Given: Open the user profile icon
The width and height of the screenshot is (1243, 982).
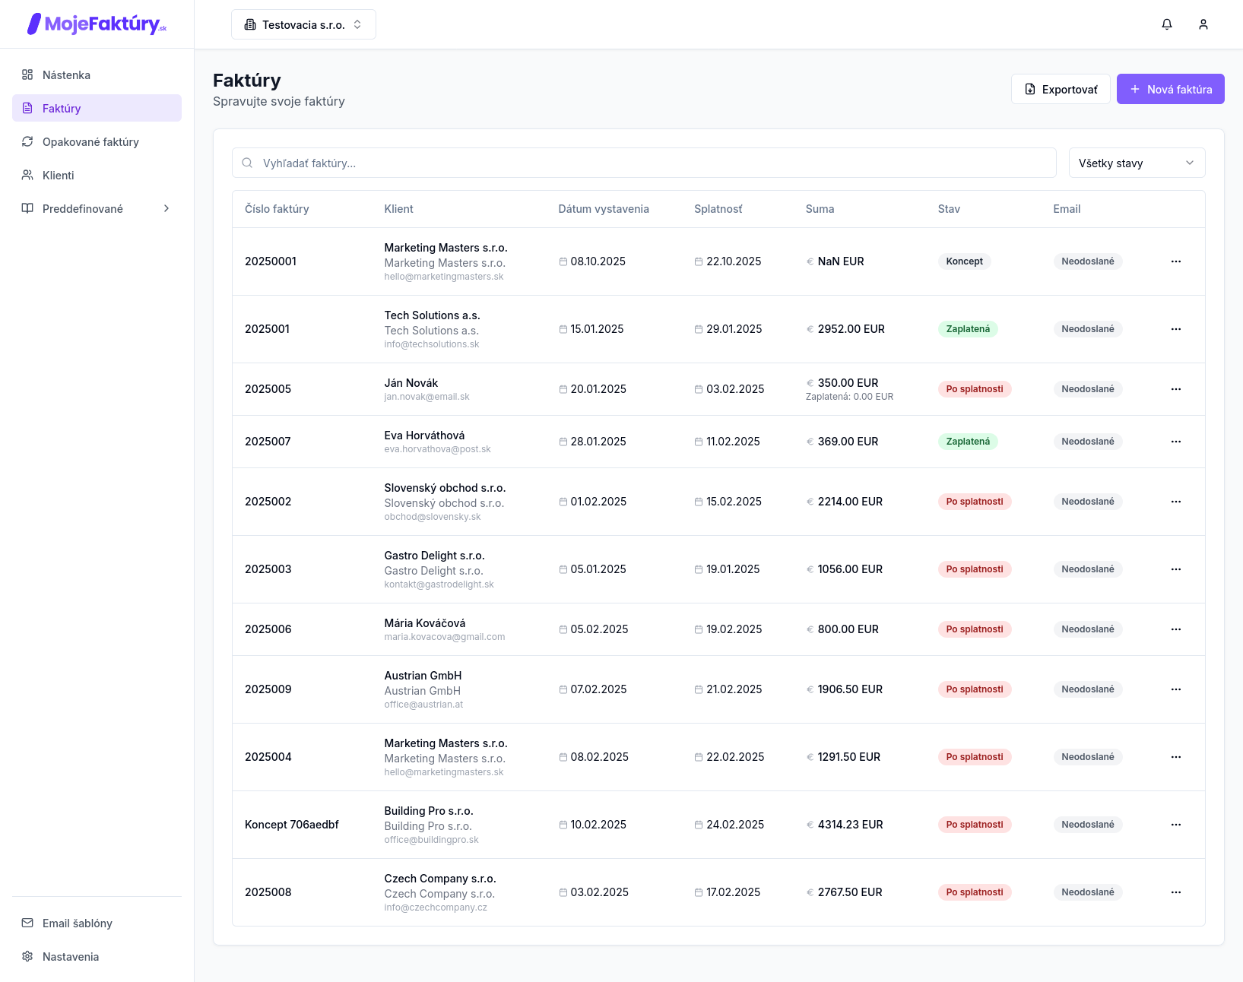Looking at the screenshot, I should coord(1203,24).
